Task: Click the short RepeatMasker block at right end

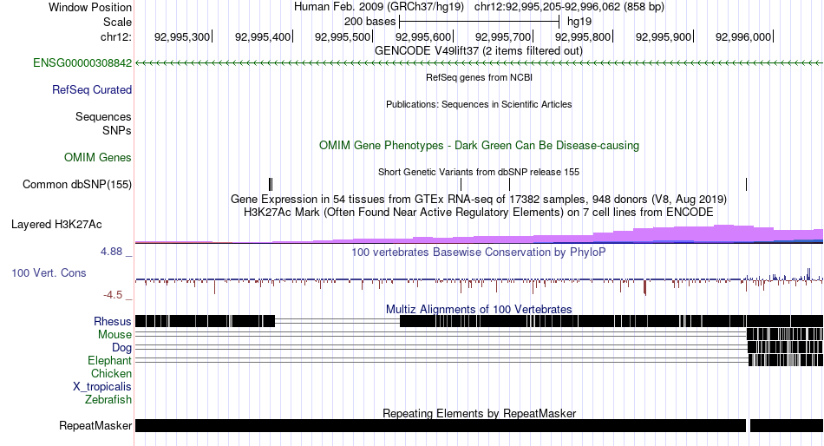Action: pos(787,425)
